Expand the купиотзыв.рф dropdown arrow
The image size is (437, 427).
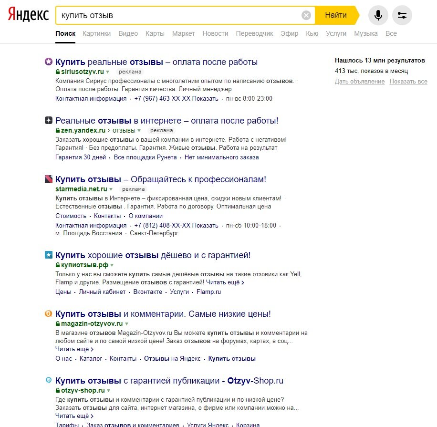pyautogui.click(x=112, y=265)
